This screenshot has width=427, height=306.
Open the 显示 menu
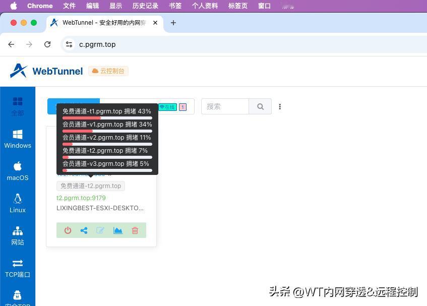[116, 6]
